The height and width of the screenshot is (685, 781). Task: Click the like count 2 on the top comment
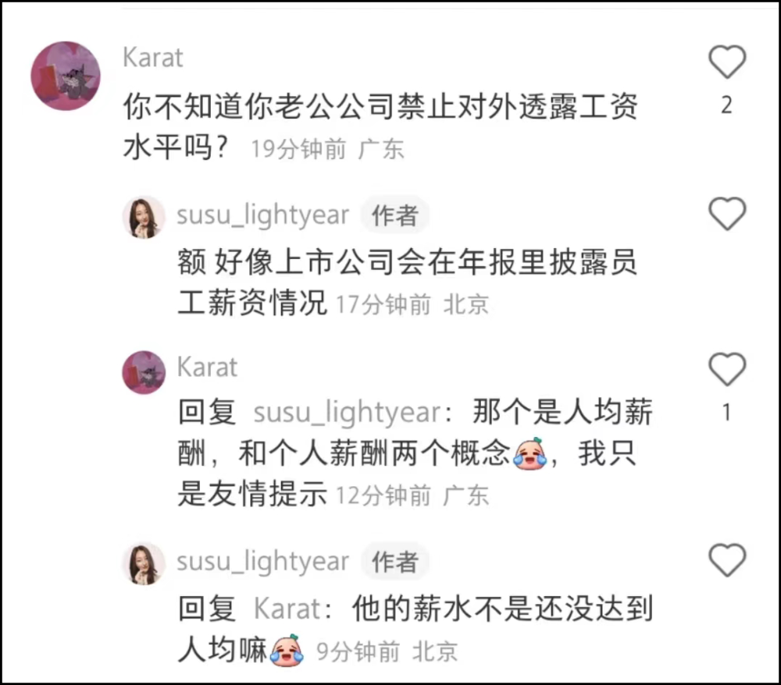point(726,105)
